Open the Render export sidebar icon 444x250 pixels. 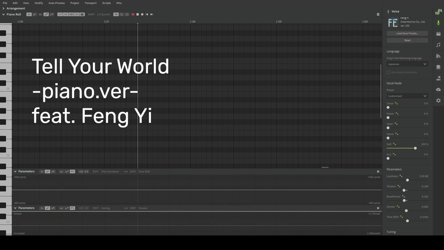pyautogui.click(x=438, y=78)
